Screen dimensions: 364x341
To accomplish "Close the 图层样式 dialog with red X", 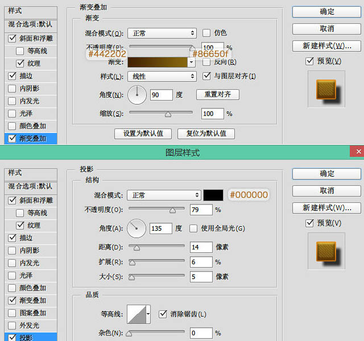I will pos(358,152).
